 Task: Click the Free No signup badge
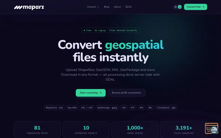[110, 30]
